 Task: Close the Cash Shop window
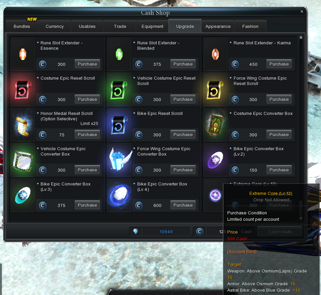coord(302,11)
